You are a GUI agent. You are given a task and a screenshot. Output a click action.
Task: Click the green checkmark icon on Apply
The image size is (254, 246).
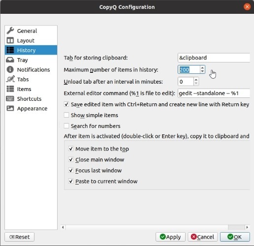pos(163,237)
